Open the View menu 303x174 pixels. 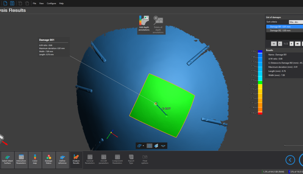(x=41, y=3)
